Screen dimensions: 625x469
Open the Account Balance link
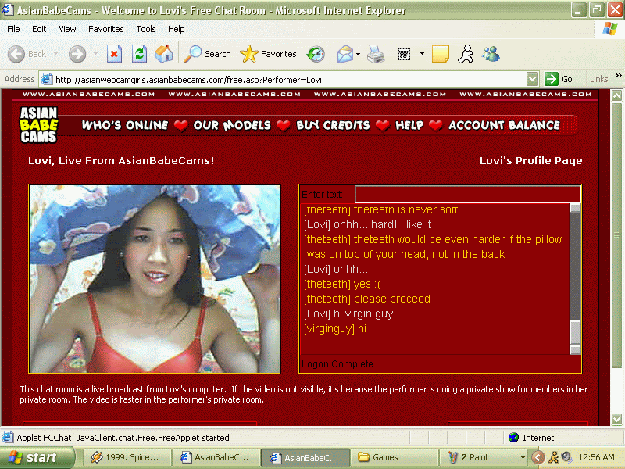[x=504, y=125]
